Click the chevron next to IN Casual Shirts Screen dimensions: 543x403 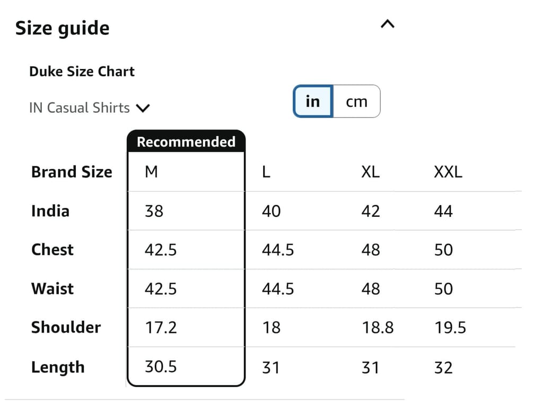coord(143,109)
